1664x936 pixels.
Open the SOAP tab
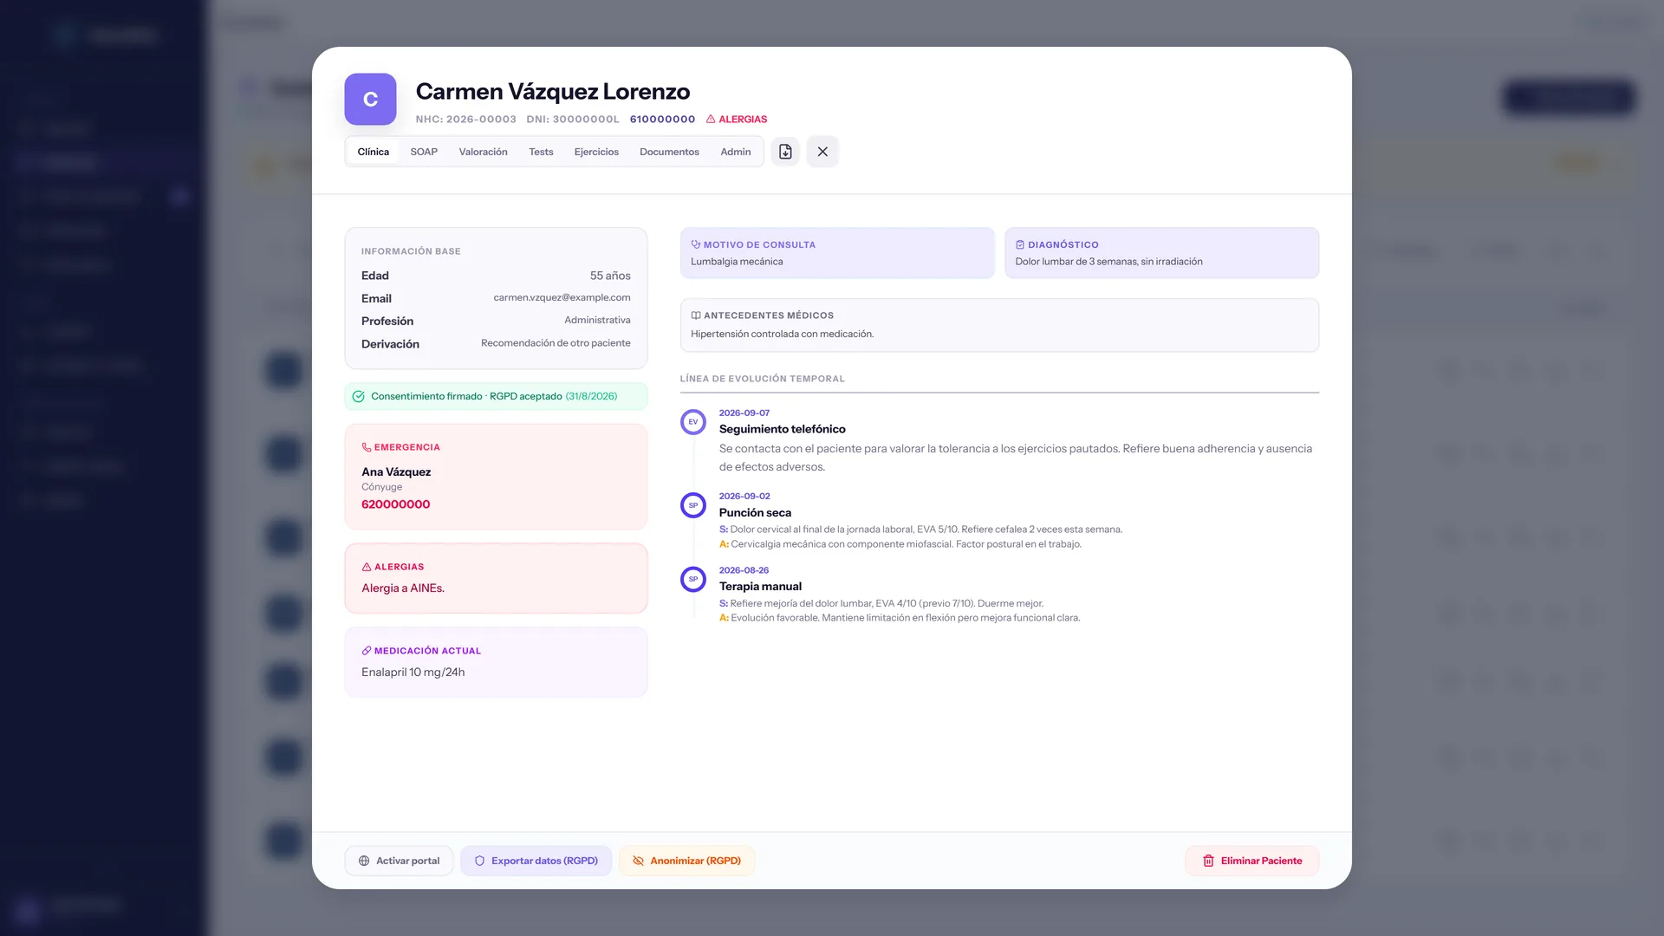point(424,152)
